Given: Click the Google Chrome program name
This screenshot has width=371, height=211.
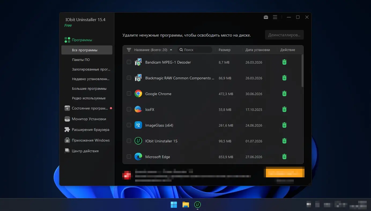Looking at the screenshot, I should click(158, 94).
